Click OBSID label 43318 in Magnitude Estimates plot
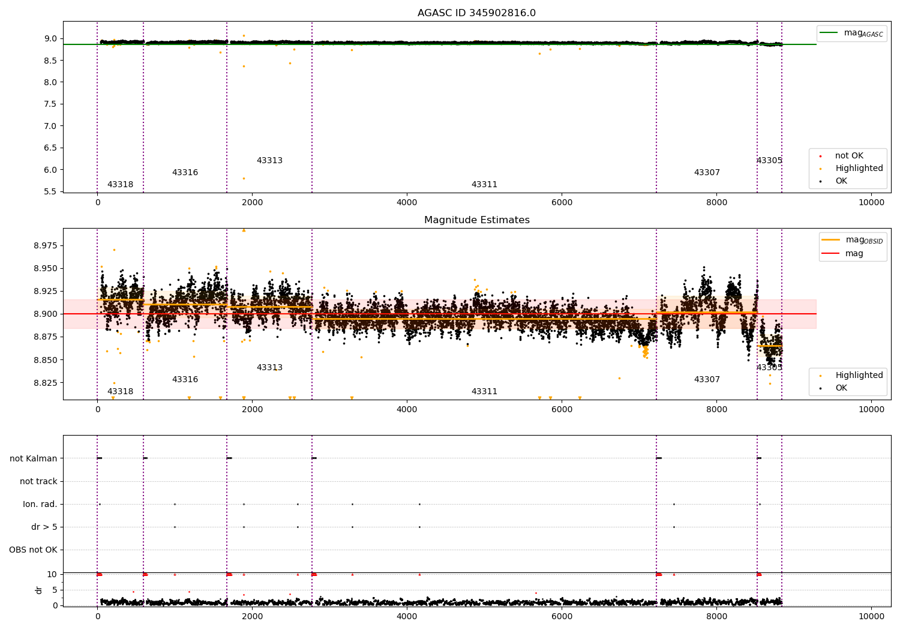 (120, 392)
